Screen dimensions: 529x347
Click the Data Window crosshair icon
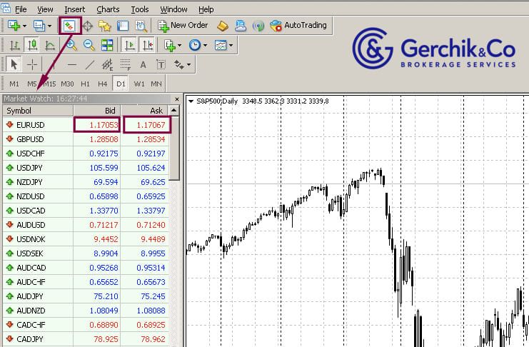pyautogui.click(x=88, y=26)
